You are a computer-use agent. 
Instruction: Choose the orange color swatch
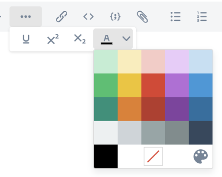[x=130, y=109]
